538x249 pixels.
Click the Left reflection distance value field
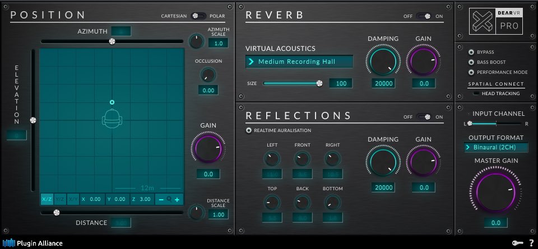272,174
